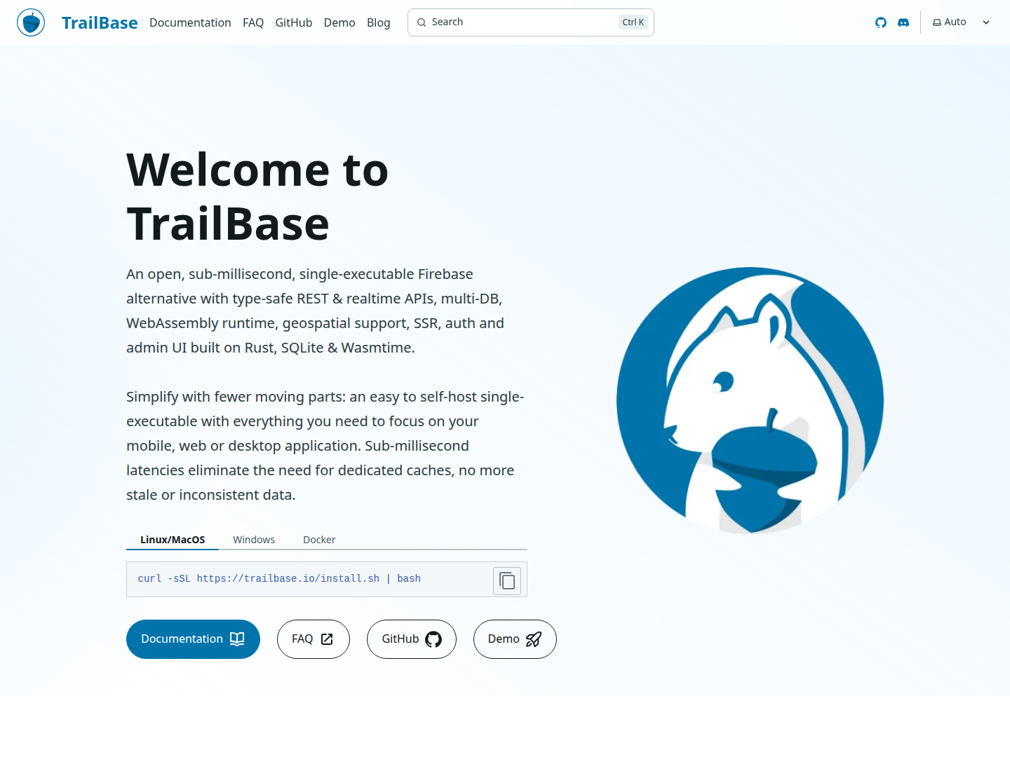Click the GitHub outlined button

click(412, 639)
